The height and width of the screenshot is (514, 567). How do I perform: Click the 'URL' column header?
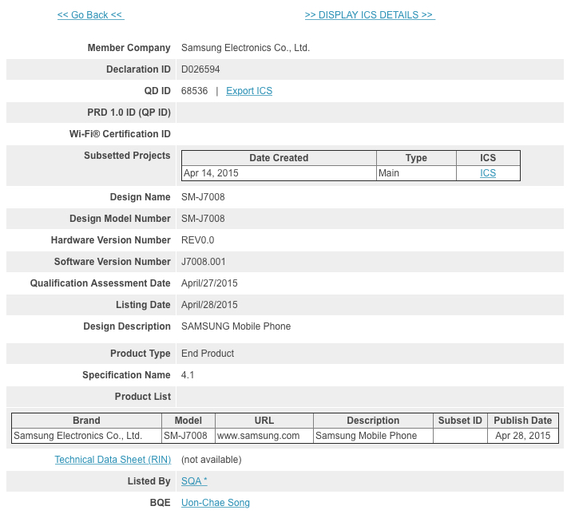click(264, 421)
